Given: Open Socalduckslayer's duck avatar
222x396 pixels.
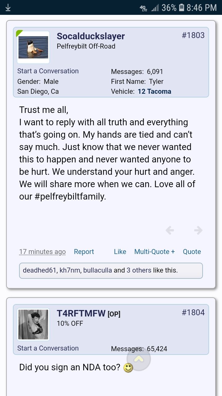Looking at the screenshot, I should pyautogui.click(x=33, y=47).
